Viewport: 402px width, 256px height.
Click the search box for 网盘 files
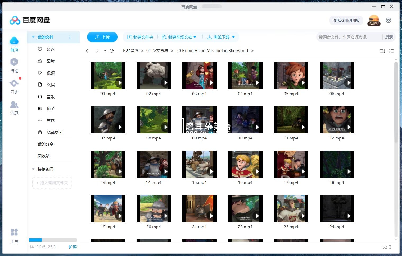click(349, 37)
